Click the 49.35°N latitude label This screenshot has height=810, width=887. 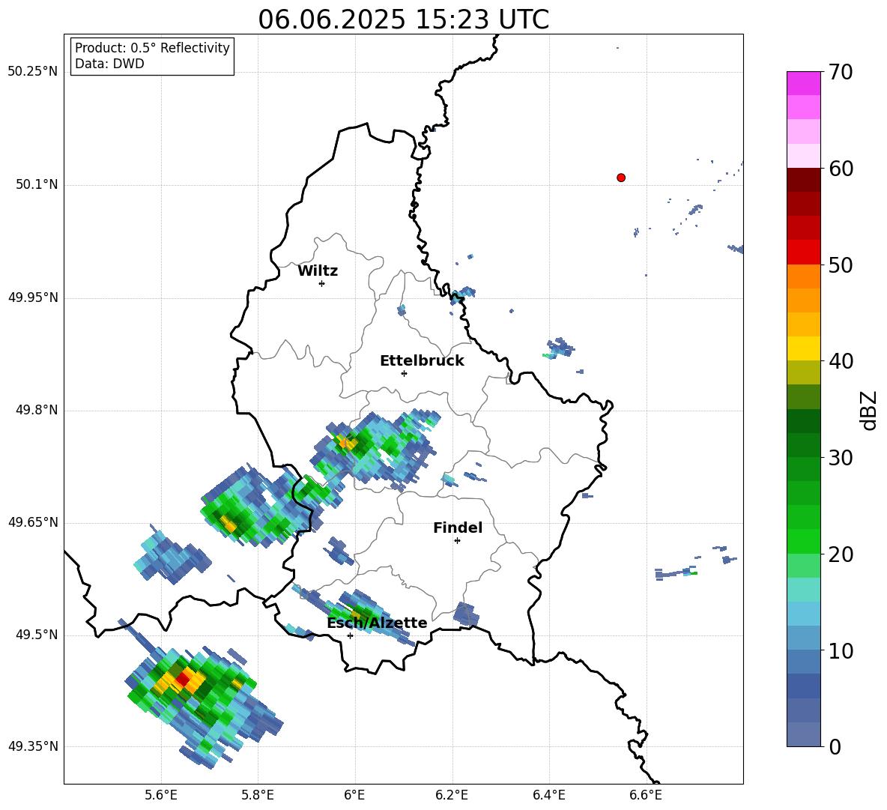tap(33, 746)
